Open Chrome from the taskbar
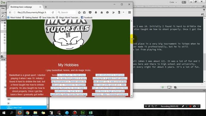Viewport: 206px width, 116px height. point(27,113)
